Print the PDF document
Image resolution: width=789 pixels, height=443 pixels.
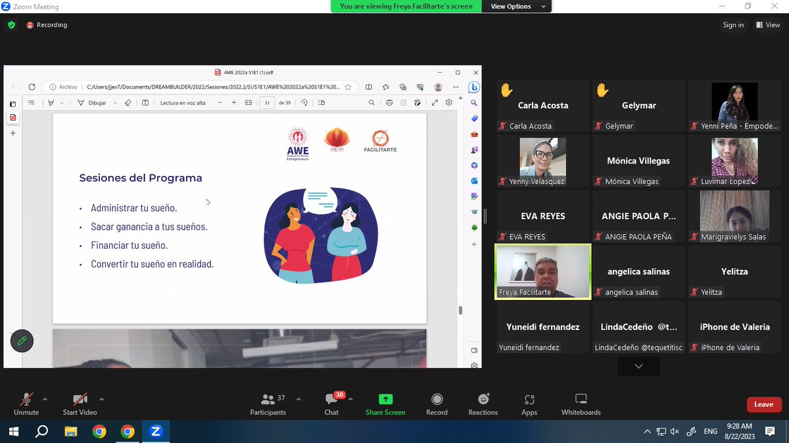click(x=389, y=102)
